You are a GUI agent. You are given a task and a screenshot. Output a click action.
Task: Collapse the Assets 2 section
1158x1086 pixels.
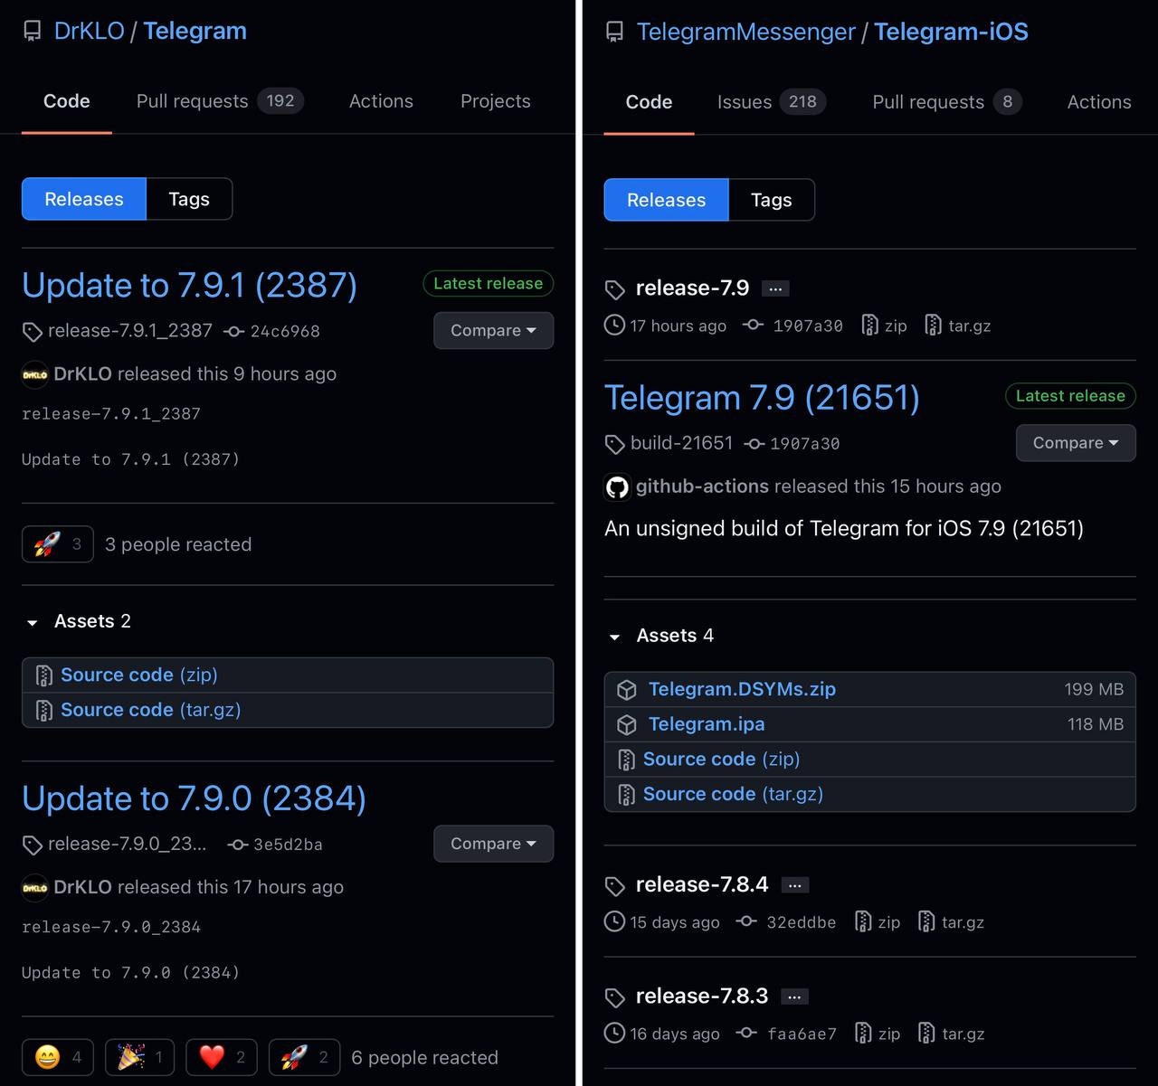(79, 621)
